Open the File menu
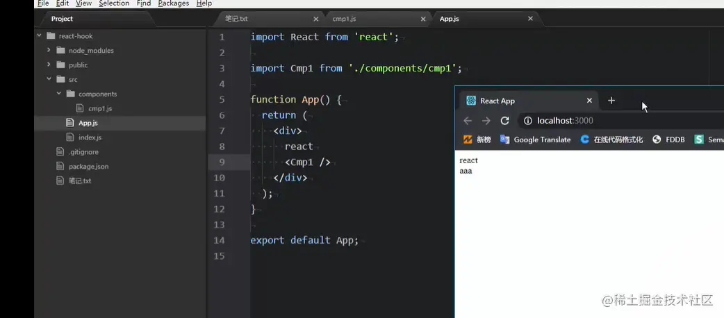The image size is (724, 318). (43, 3)
